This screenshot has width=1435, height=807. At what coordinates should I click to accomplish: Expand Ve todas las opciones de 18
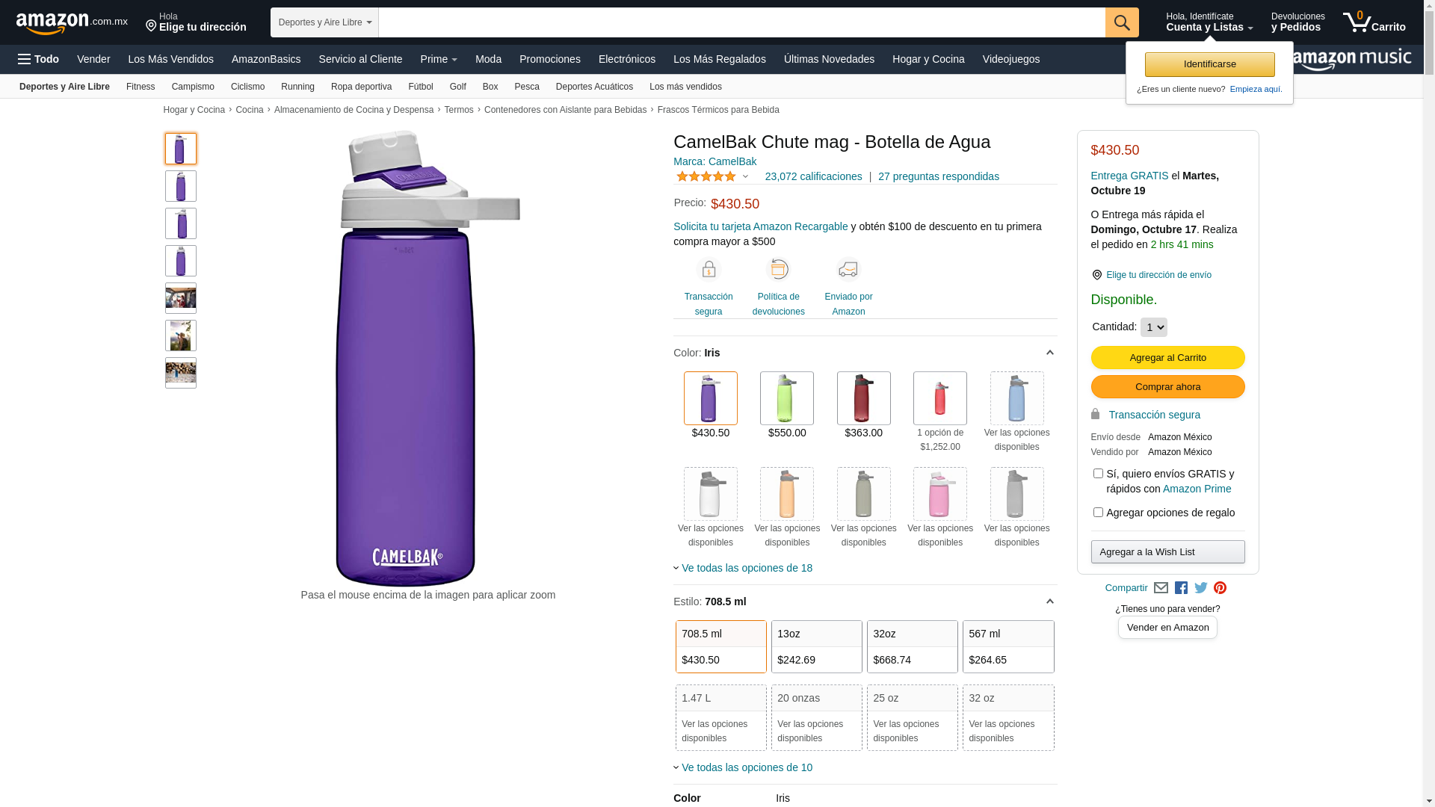coord(746,568)
